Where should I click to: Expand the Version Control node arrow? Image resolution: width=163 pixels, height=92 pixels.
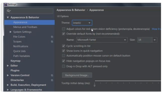point(8,75)
